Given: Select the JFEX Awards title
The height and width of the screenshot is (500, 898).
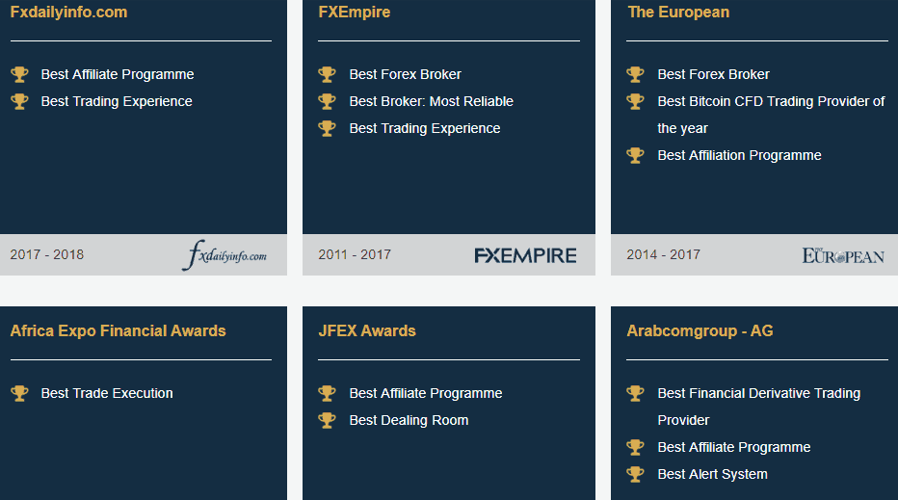Looking at the screenshot, I should click(367, 331).
